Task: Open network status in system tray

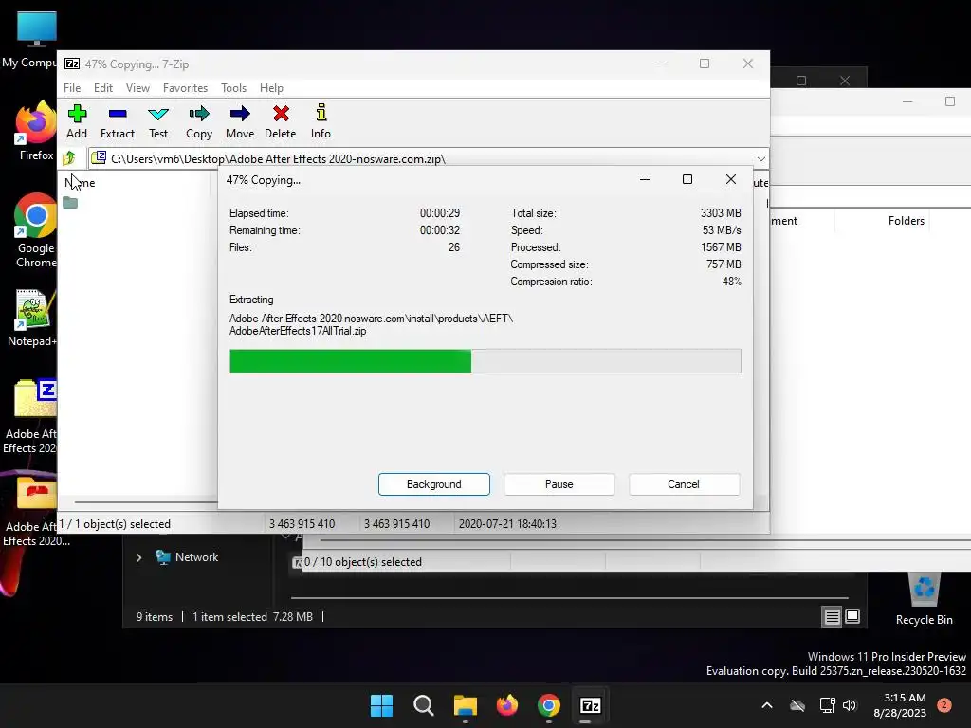Action: point(827,705)
